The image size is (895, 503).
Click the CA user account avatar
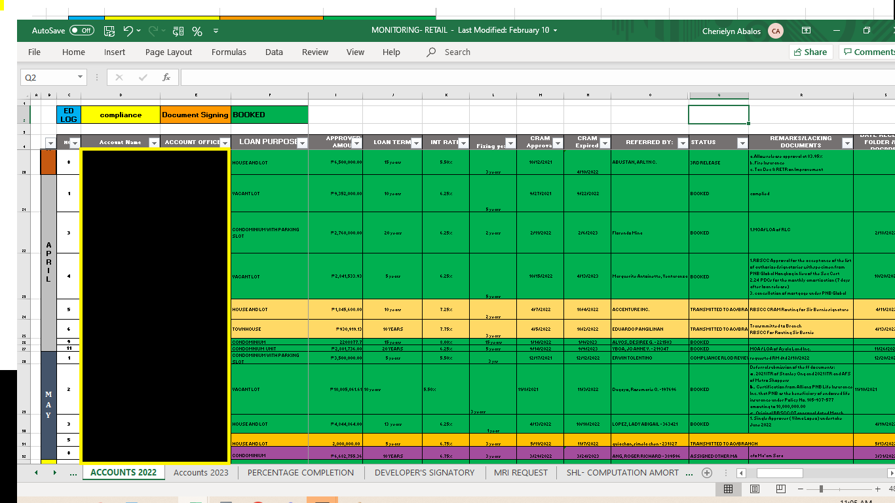(776, 31)
